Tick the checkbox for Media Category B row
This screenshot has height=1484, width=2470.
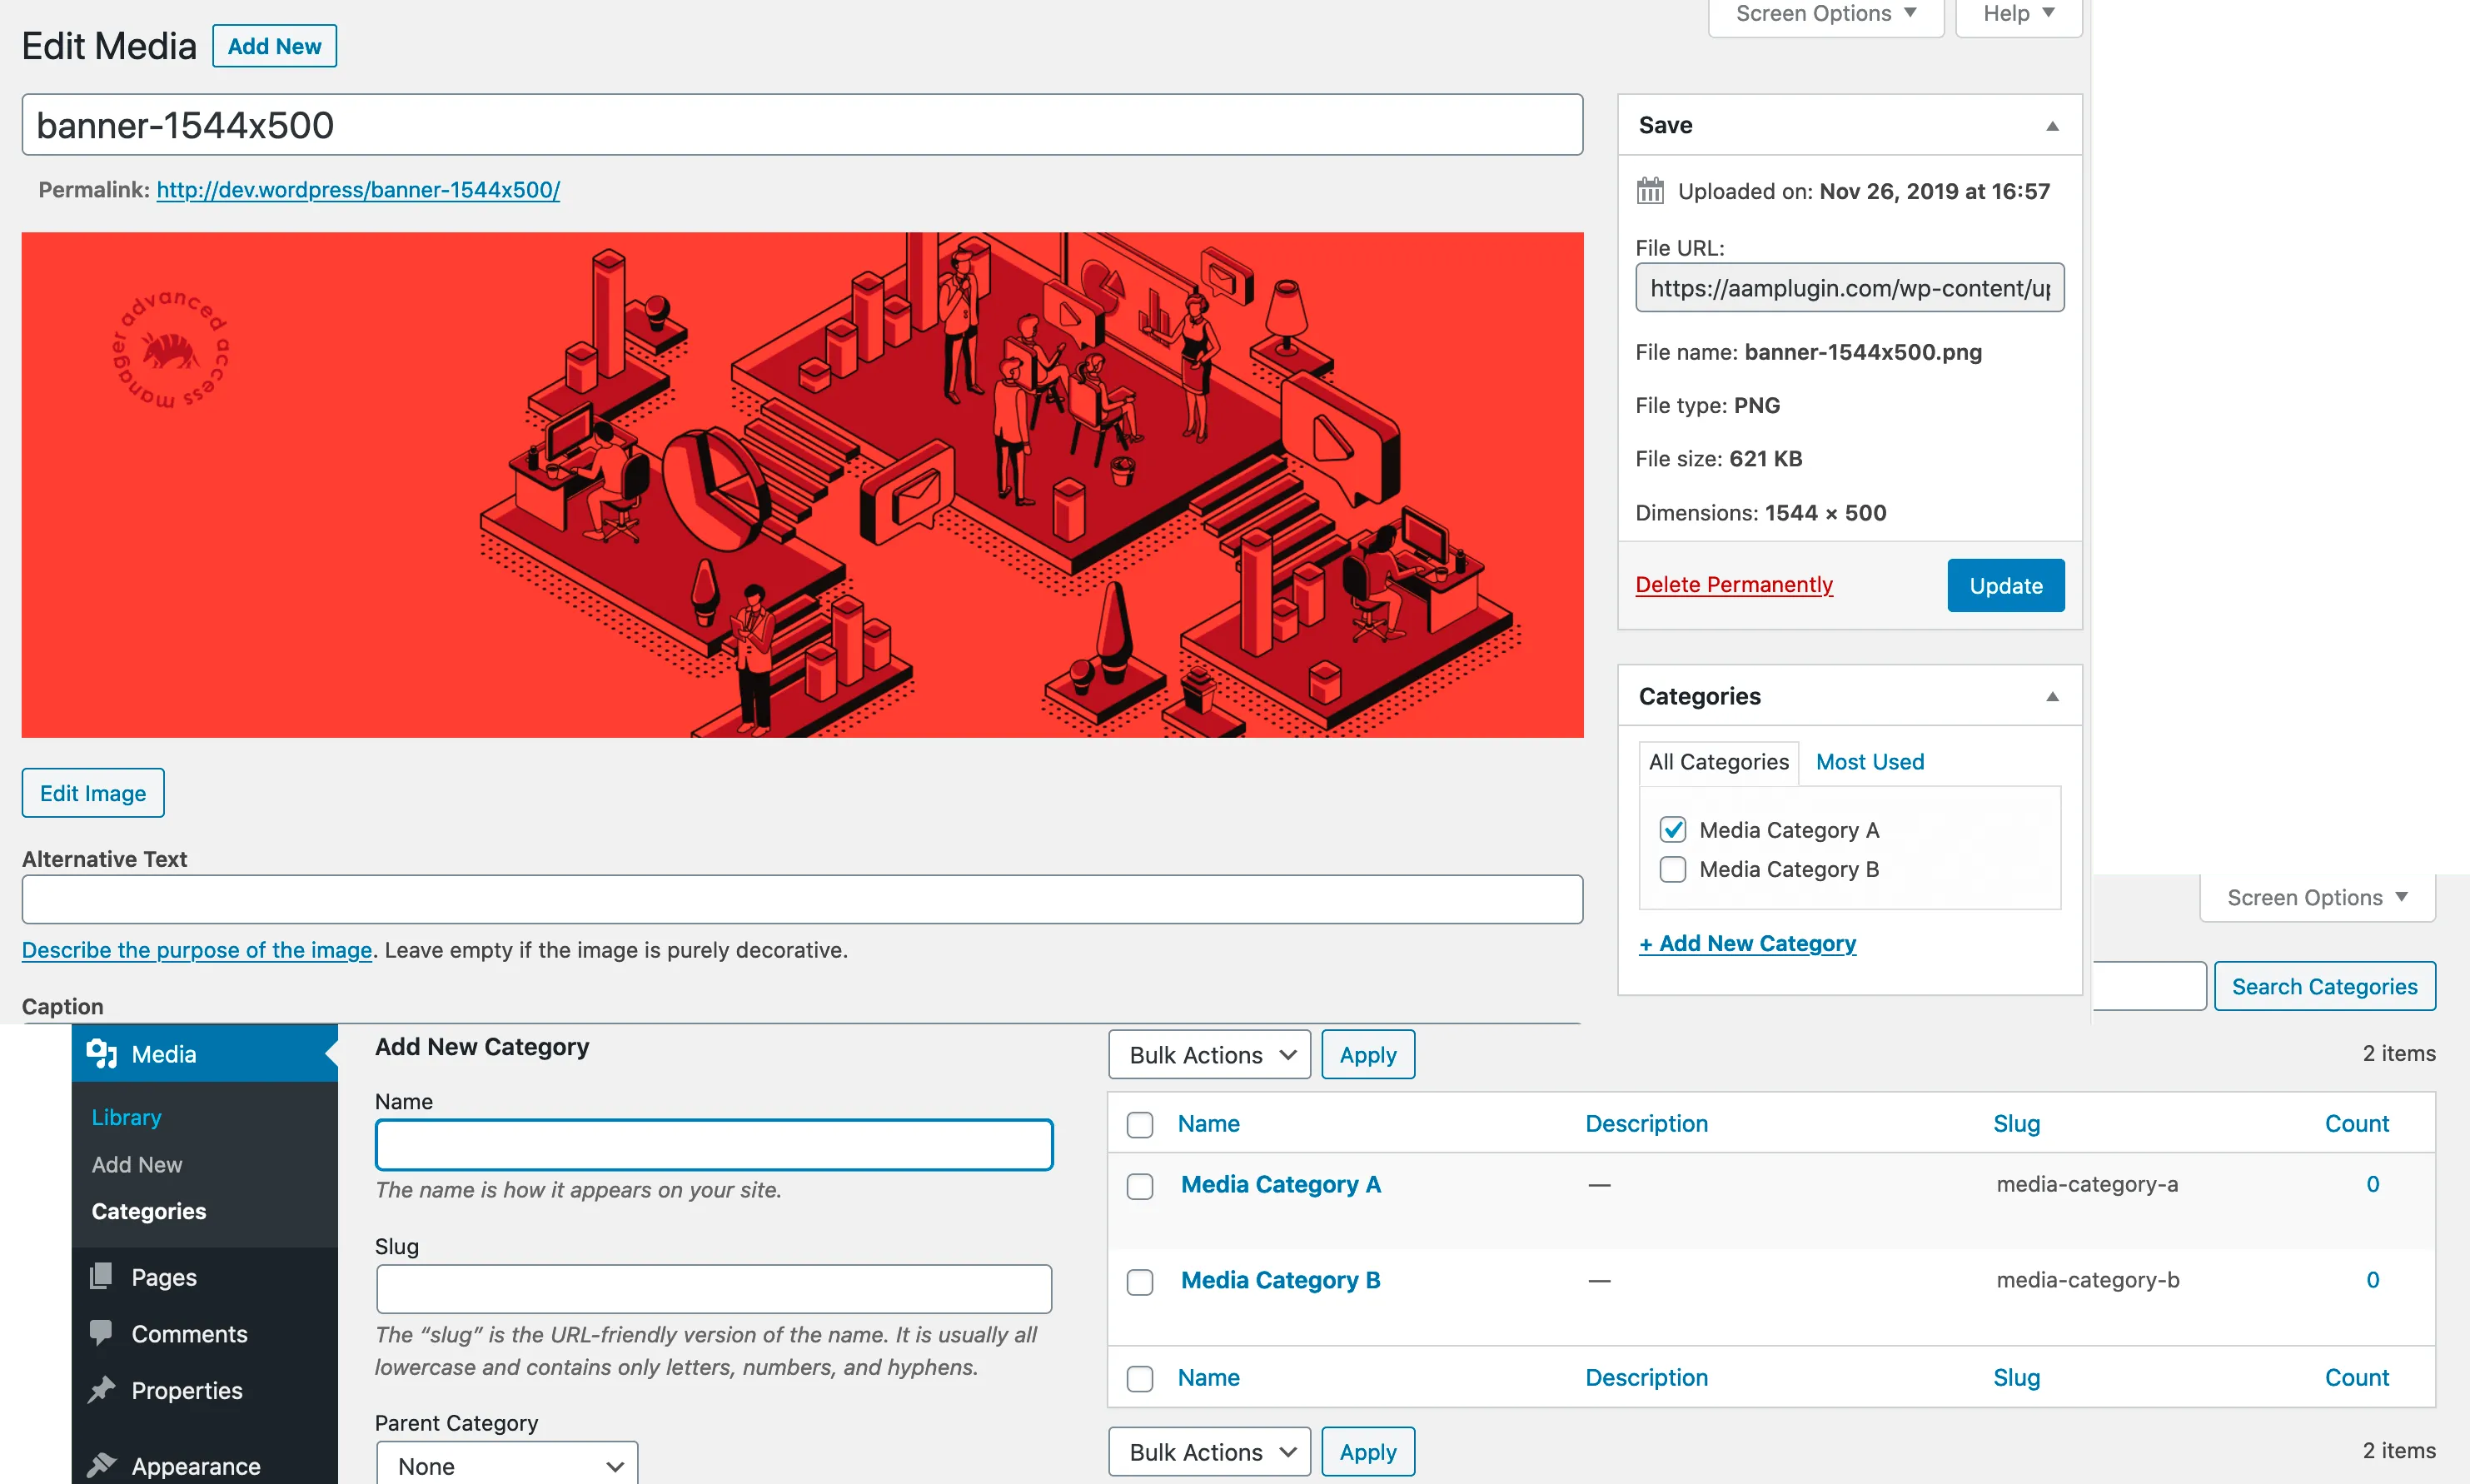coord(1140,1282)
